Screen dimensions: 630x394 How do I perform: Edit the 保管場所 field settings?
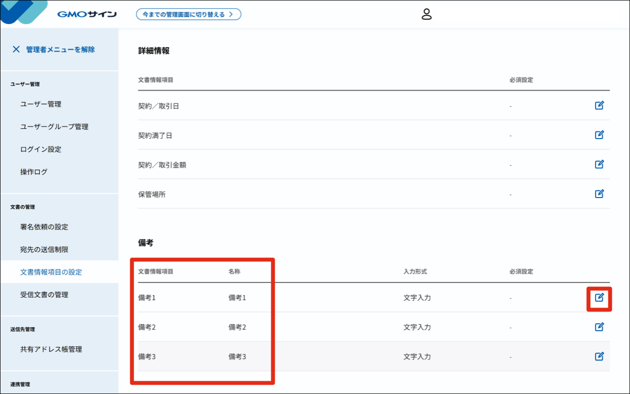(599, 194)
